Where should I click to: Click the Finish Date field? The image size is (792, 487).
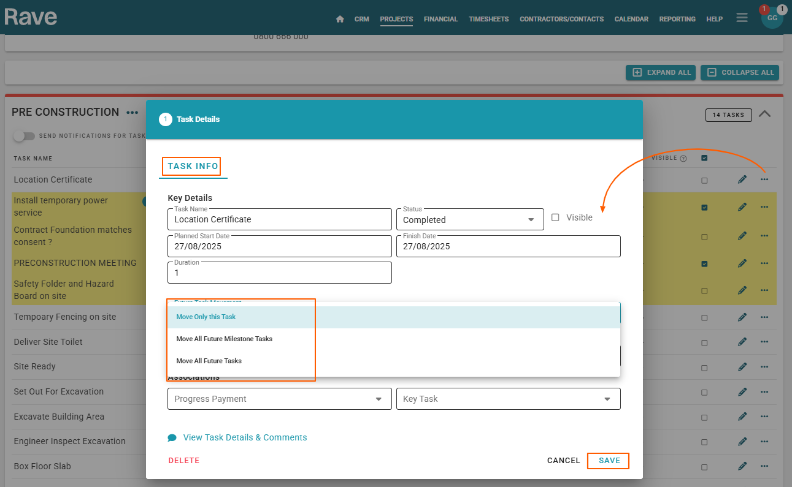click(x=509, y=246)
